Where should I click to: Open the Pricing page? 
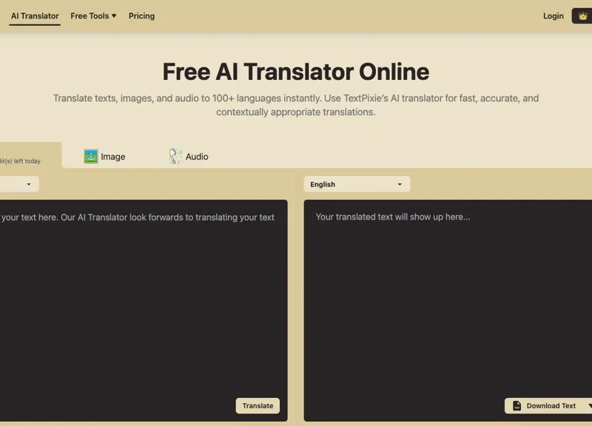(x=141, y=16)
